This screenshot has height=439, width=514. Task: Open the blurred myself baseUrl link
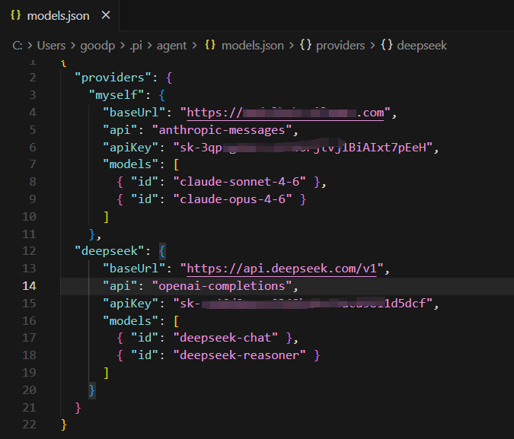[286, 113]
